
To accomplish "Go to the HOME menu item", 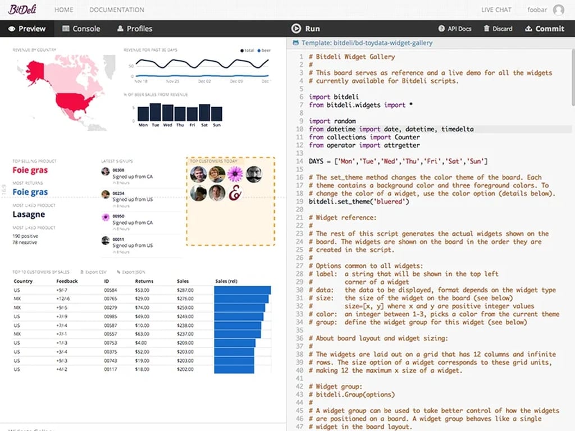I will click(64, 10).
